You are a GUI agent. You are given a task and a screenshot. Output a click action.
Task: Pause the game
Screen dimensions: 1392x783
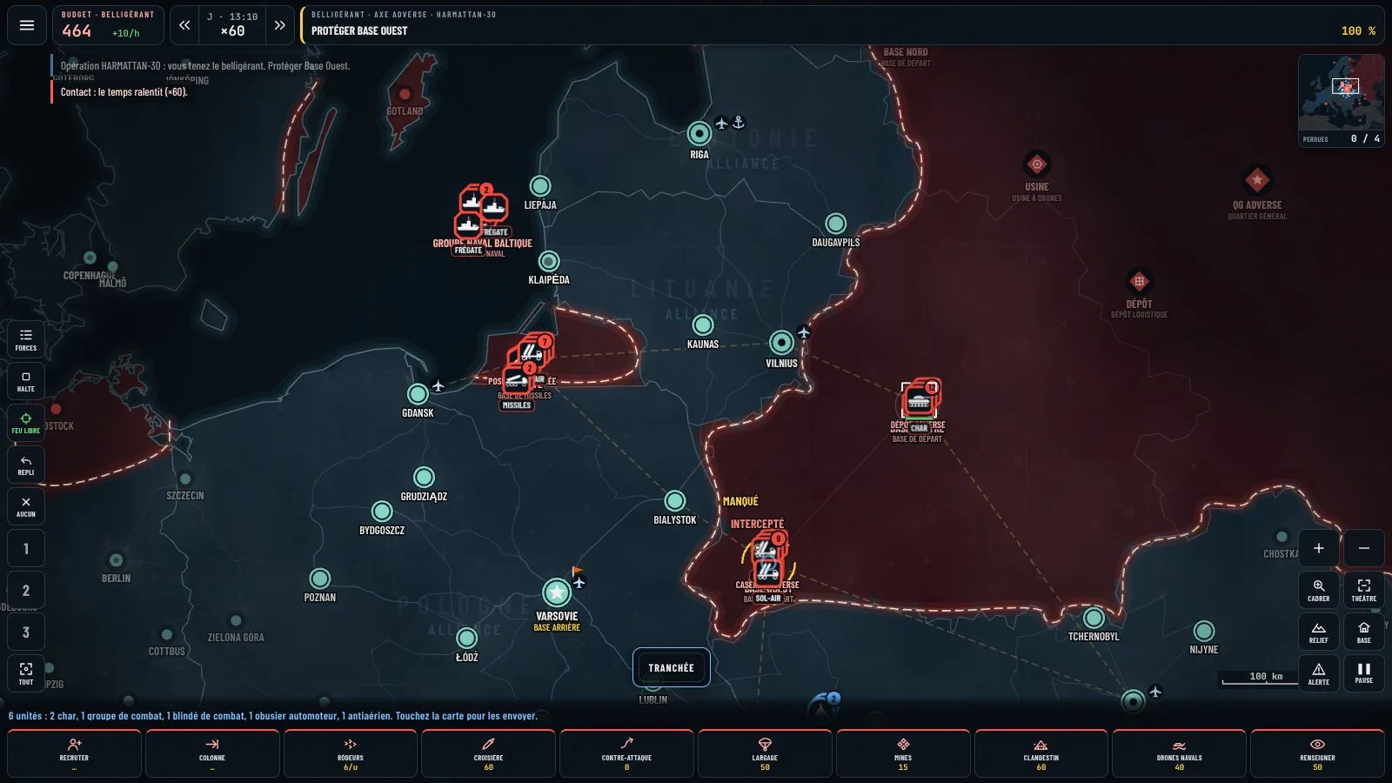[x=1364, y=673]
